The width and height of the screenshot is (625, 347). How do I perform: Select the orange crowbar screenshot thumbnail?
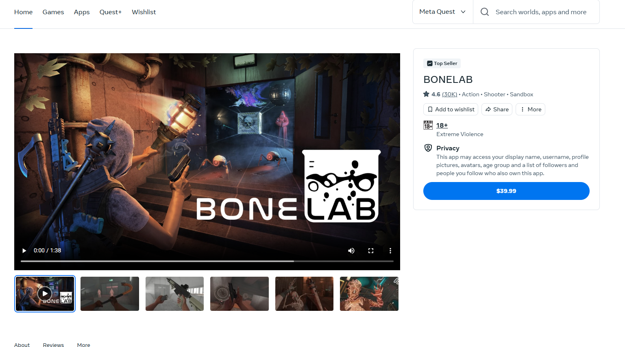pos(110,294)
